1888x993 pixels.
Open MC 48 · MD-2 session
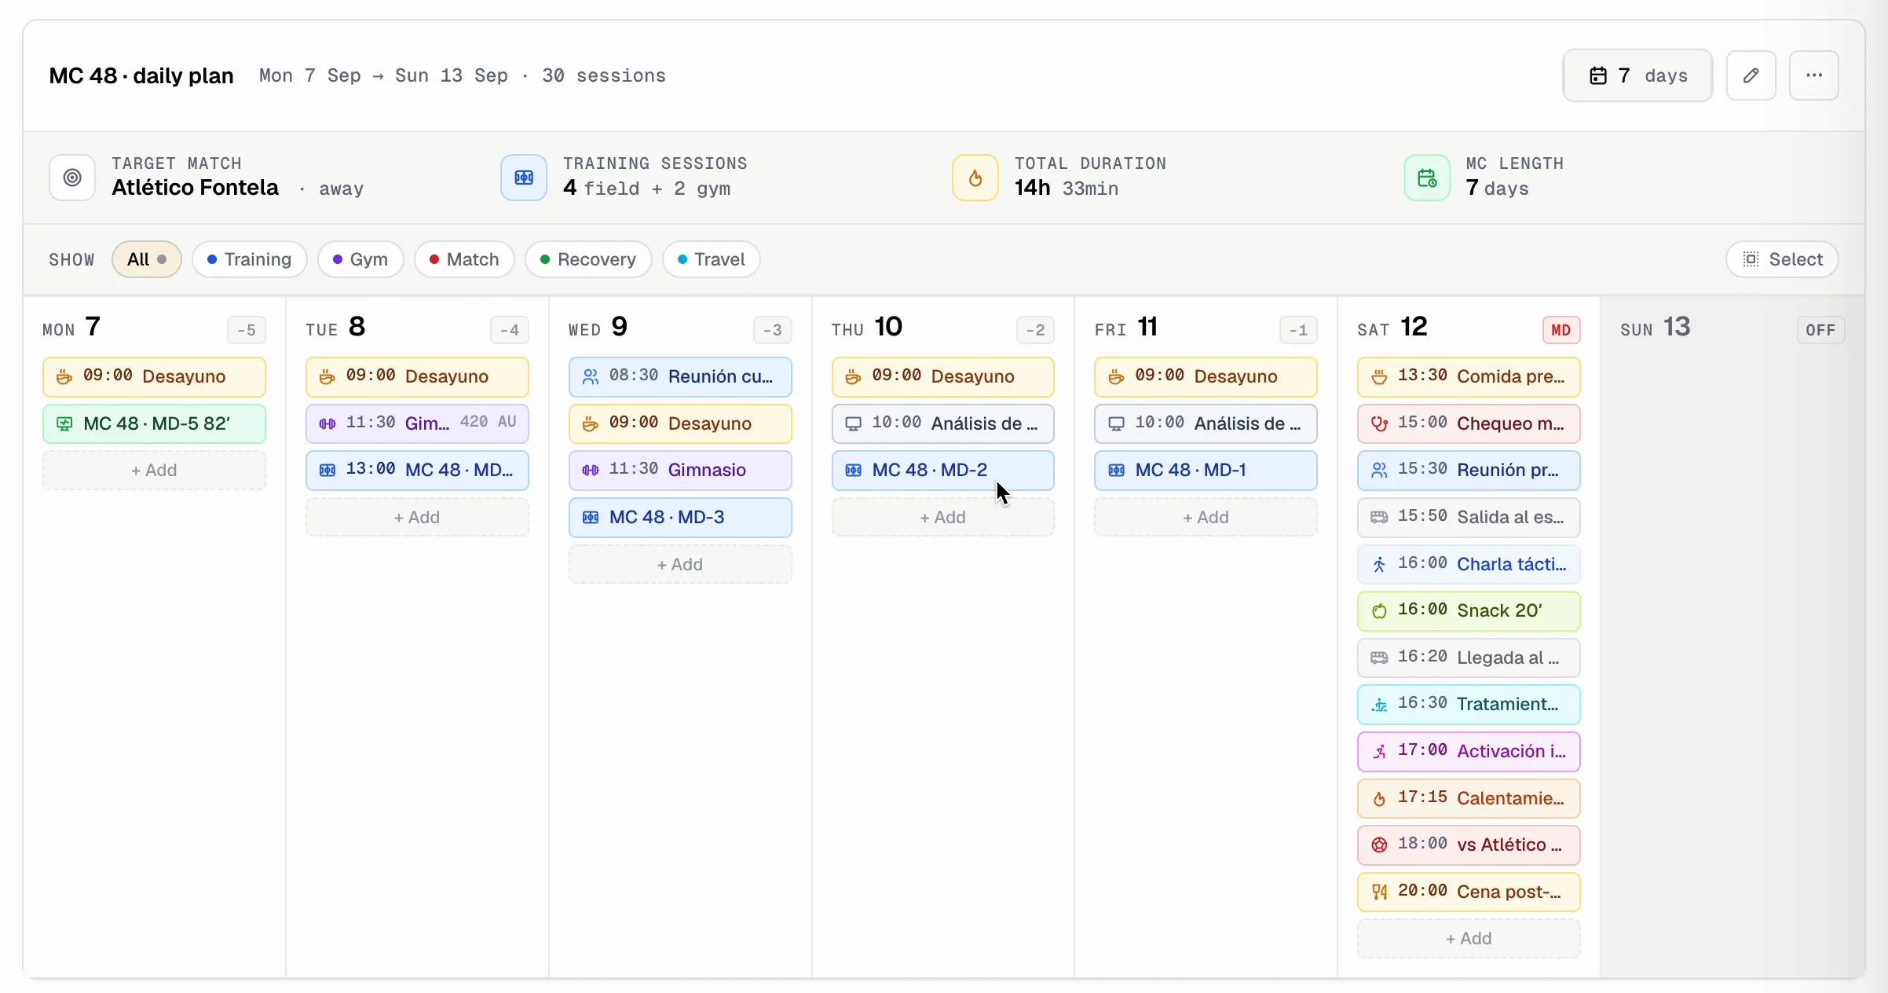click(x=943, y=470)
